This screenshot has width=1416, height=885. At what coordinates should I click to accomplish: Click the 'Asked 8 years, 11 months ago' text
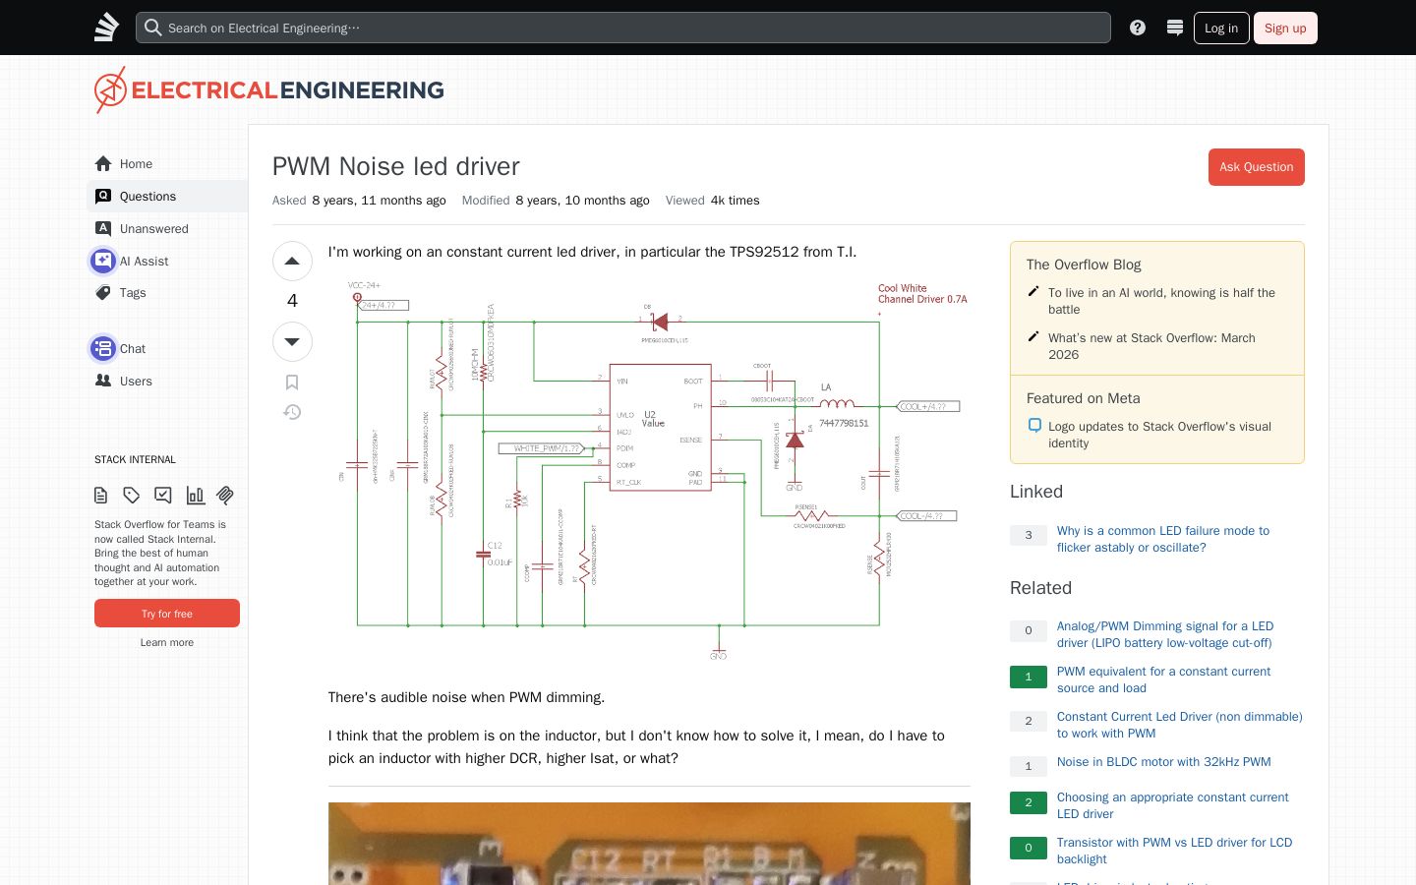pos(359,201)
